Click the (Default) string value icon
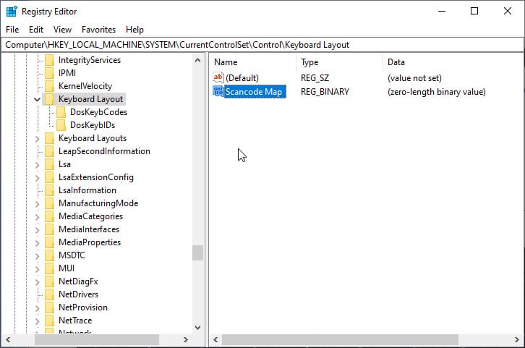This screenshot has width=525, height=348. click(218, 77)
